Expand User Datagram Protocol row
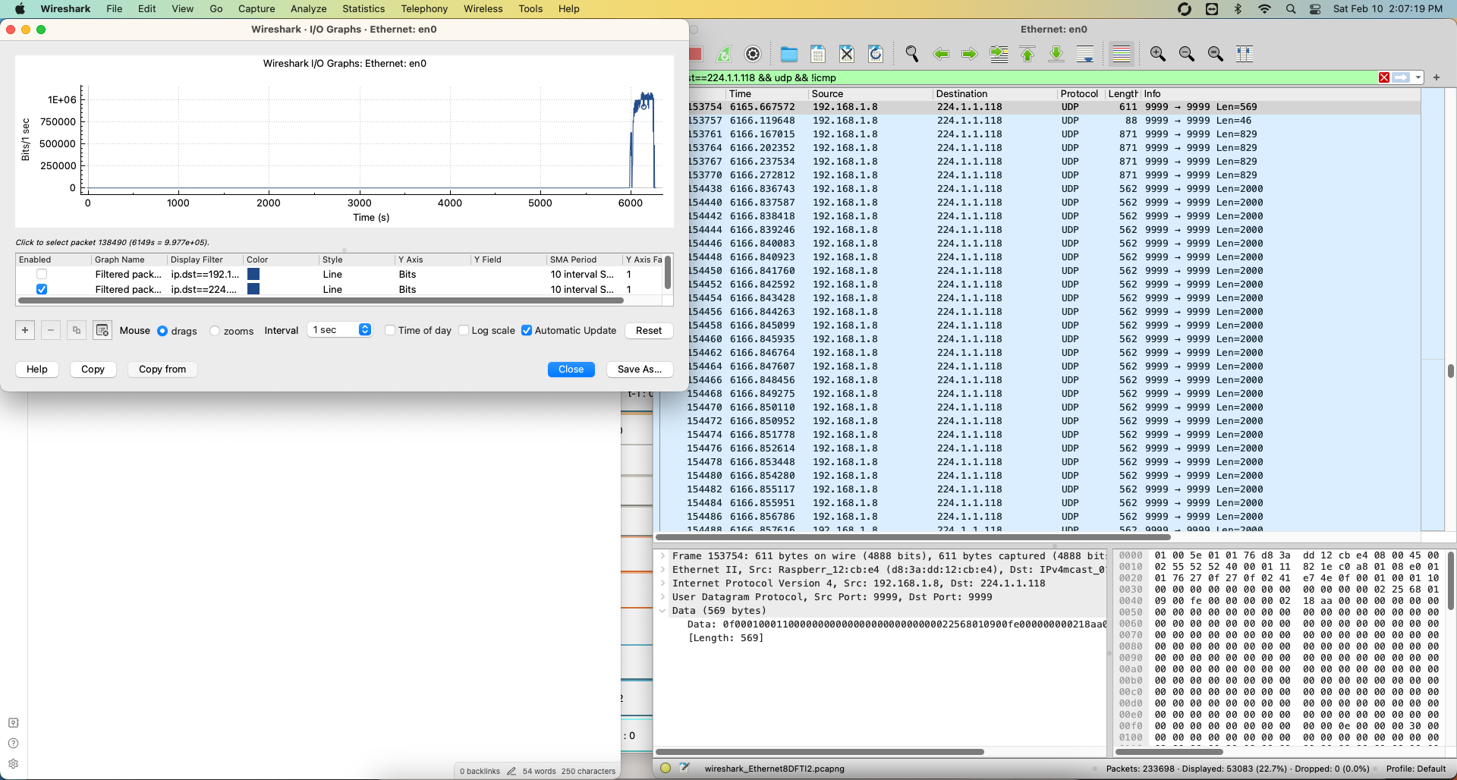 [662, 597]
